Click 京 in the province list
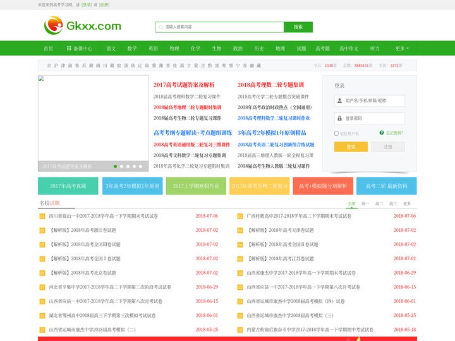The width and height of the screenshot is (455, 341). (49, 66)
